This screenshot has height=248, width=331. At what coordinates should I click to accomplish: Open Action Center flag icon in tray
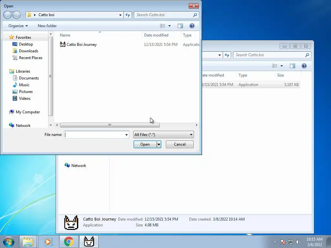coord(283,242)
